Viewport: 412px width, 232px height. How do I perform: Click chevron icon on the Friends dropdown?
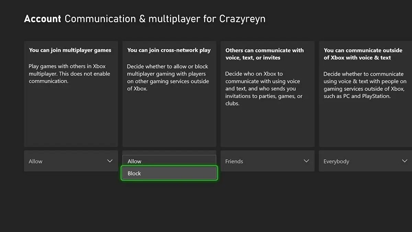306,161
